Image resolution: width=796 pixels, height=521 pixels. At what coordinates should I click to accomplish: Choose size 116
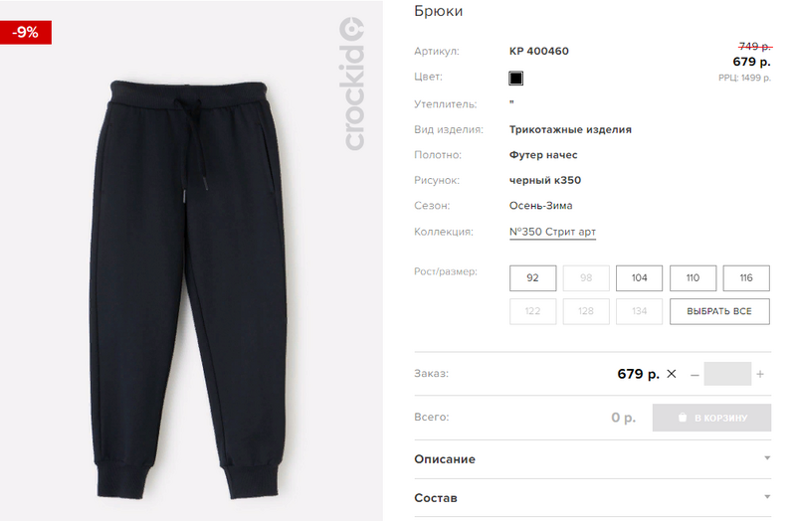(746, 278)
